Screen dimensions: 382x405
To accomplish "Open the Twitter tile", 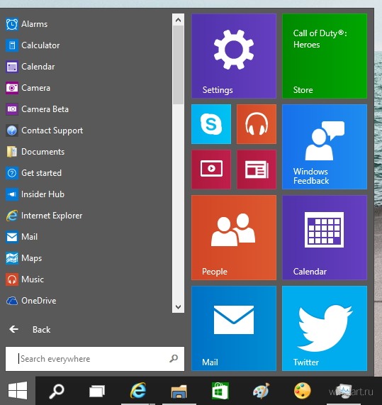I will pos(325,328).
